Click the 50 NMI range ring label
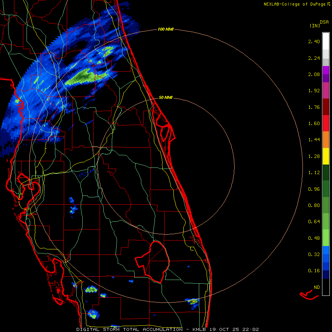Image resolution: width=332 pixels, height=332 pixels. tap(166, 98)
